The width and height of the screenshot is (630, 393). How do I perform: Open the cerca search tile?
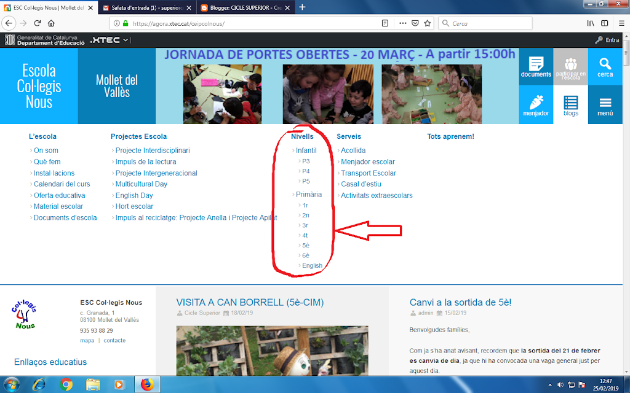tap(605, 66)
